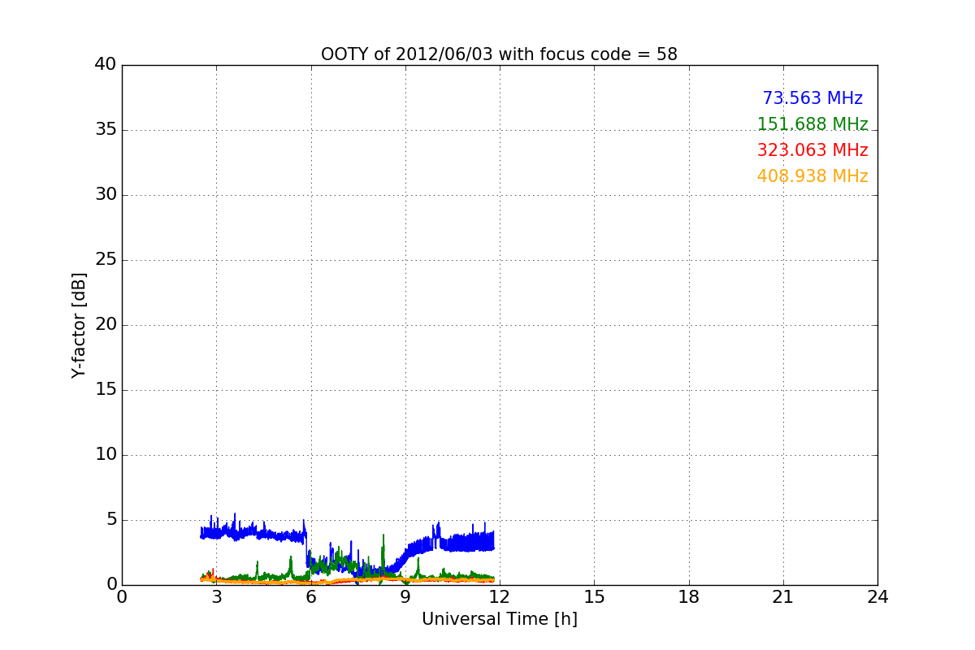Click the y-axis tick label 5
This screenshot has width=975, height=650.
click(x=110, y=520)
